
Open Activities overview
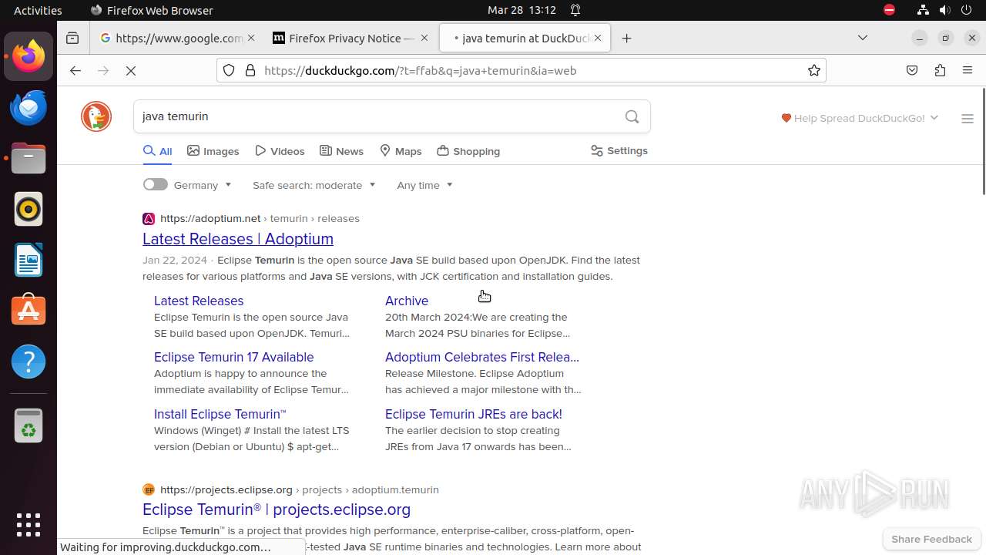pos(38,10)
